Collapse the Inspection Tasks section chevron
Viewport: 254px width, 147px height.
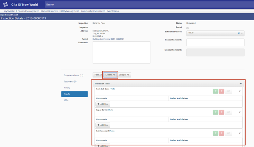click(241, 84)
